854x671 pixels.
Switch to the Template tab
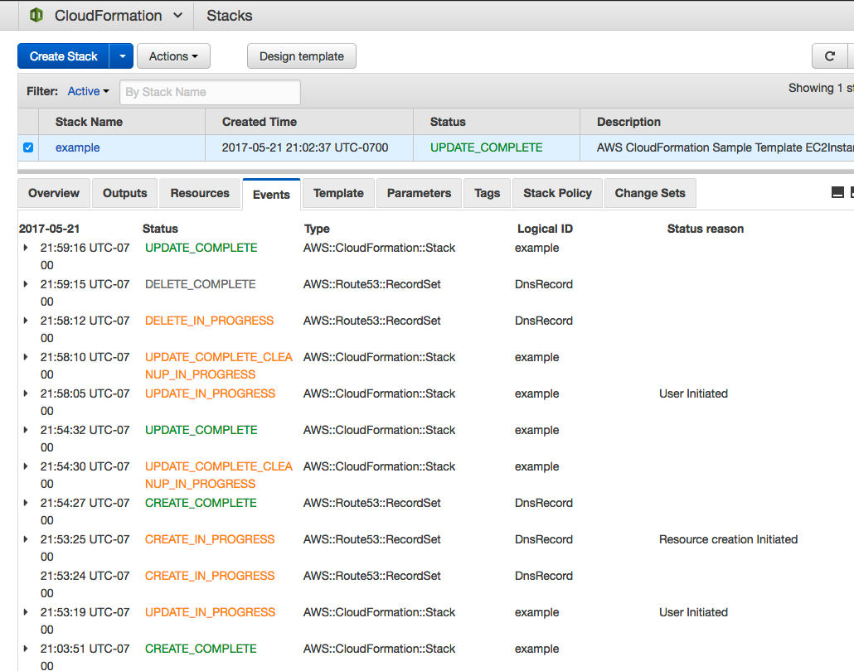(x=338, y=193)
